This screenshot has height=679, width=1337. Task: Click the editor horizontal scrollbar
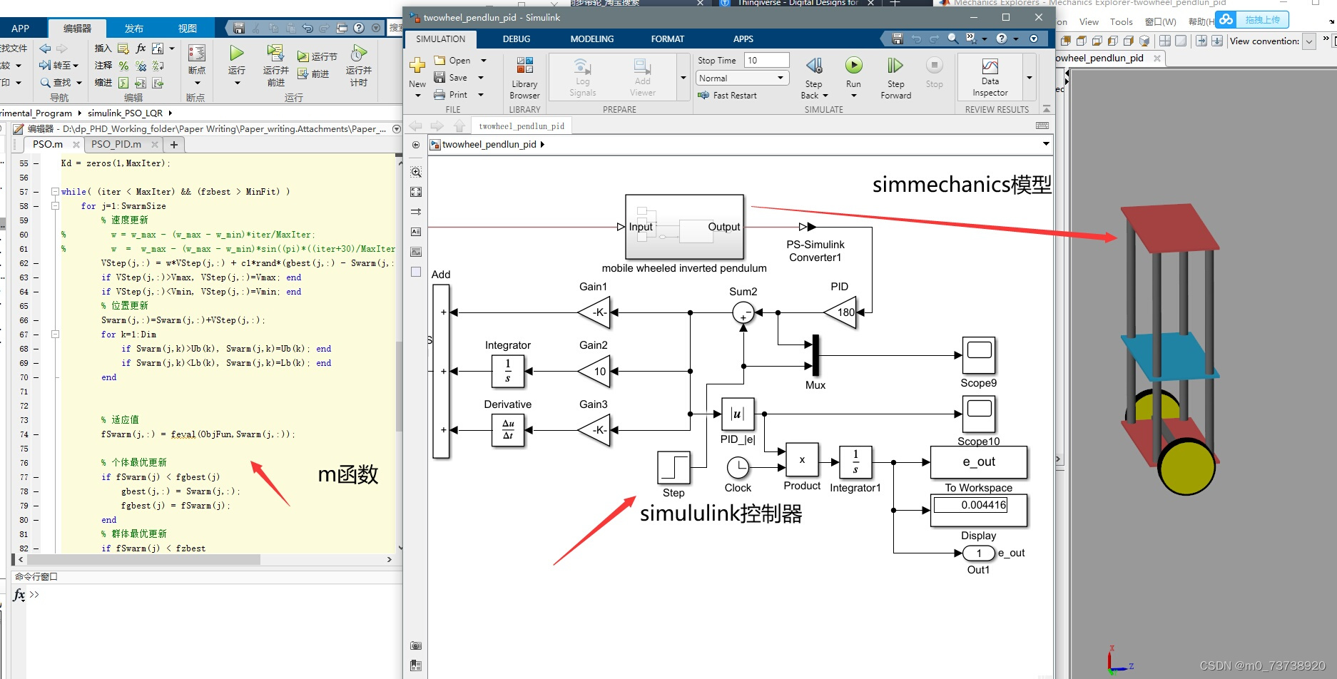[x=143, y=560]
